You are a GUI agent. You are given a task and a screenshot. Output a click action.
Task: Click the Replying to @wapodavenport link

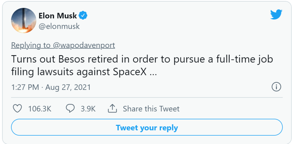63,45
